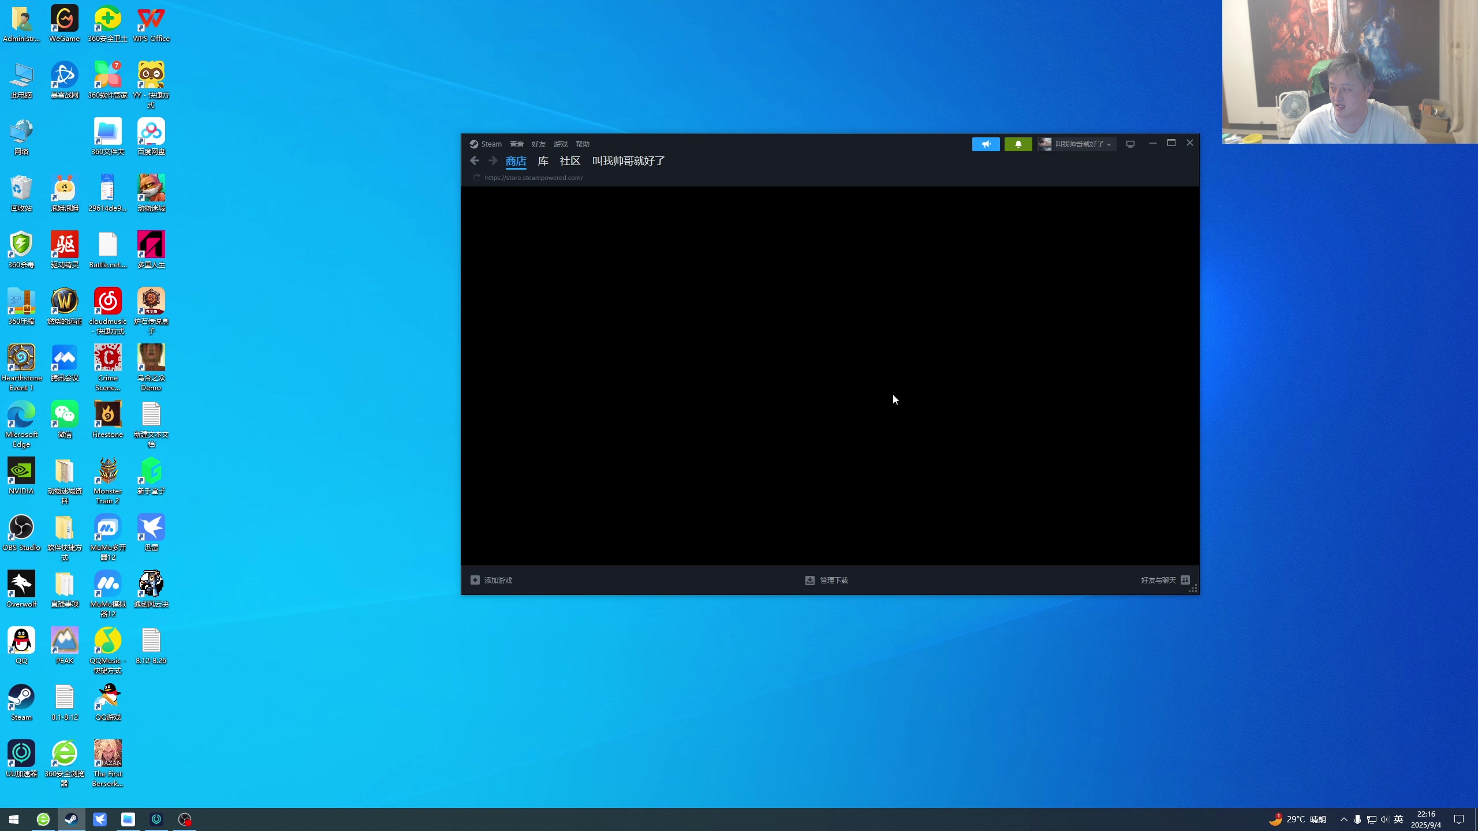
Task: Select the Steam desktop shortcut icon
Action: point(21,703)
